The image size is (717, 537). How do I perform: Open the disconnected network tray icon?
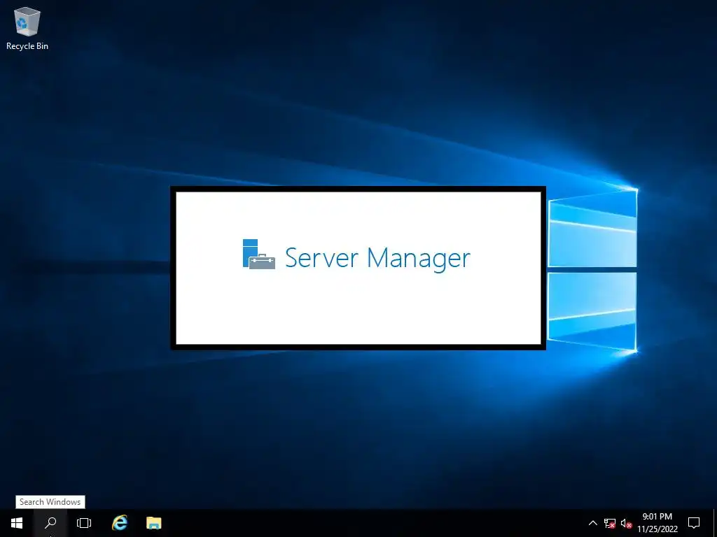(610, 523)
